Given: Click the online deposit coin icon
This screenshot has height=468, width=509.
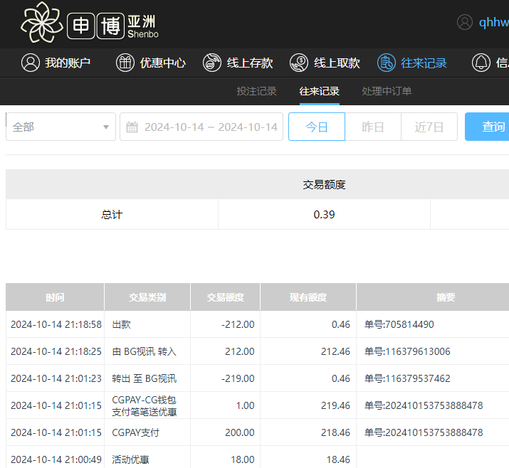Looking at the screenshot, I should coord(212,63).
